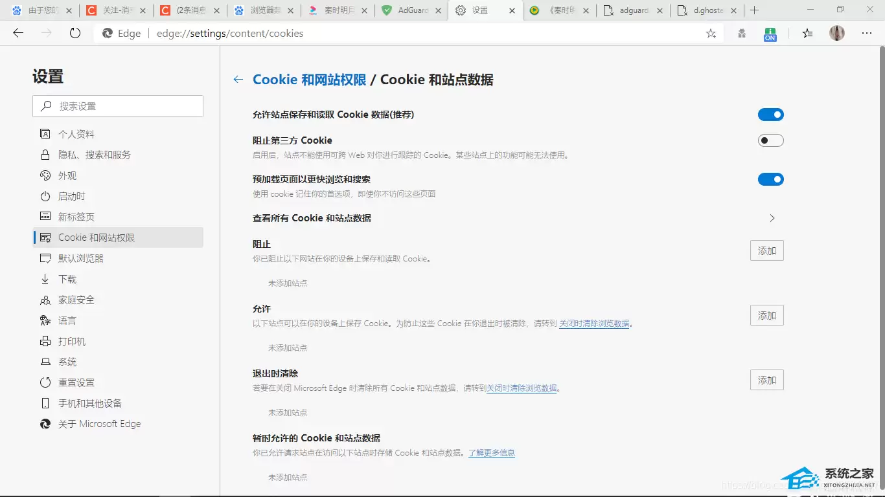
Task: Open 下载 settings
Action: click(118, 279)
